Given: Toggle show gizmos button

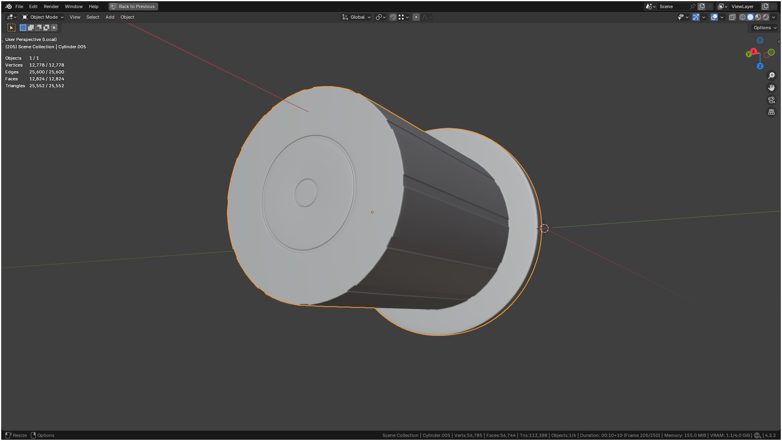Looking at the screenshot, I should coord(696,17).
